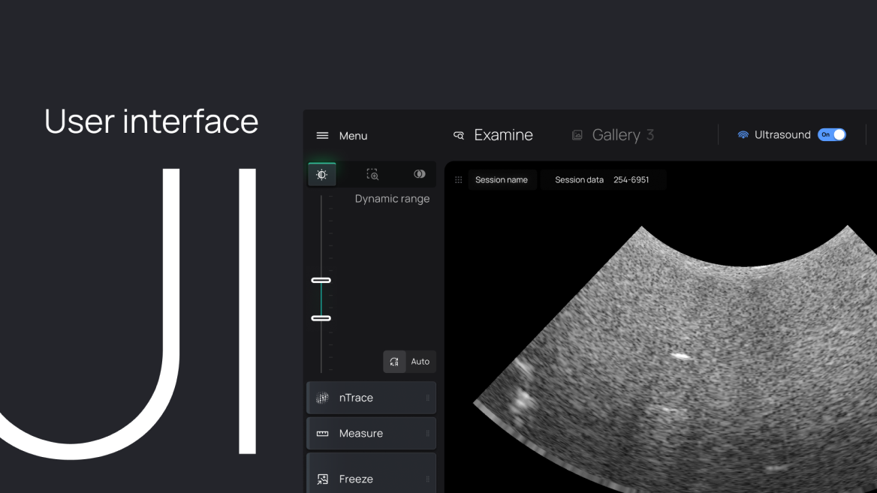
Task: Adjust the upper Dynamic range slider handle
Action: (321, 280)
